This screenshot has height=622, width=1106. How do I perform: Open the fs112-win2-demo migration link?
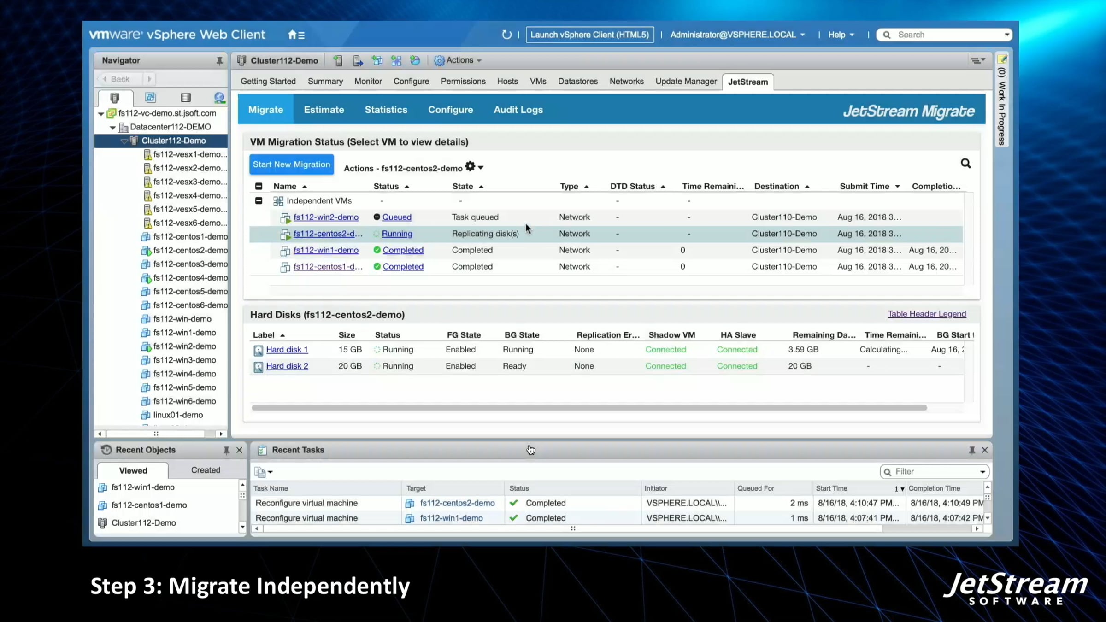coord(326,217)
